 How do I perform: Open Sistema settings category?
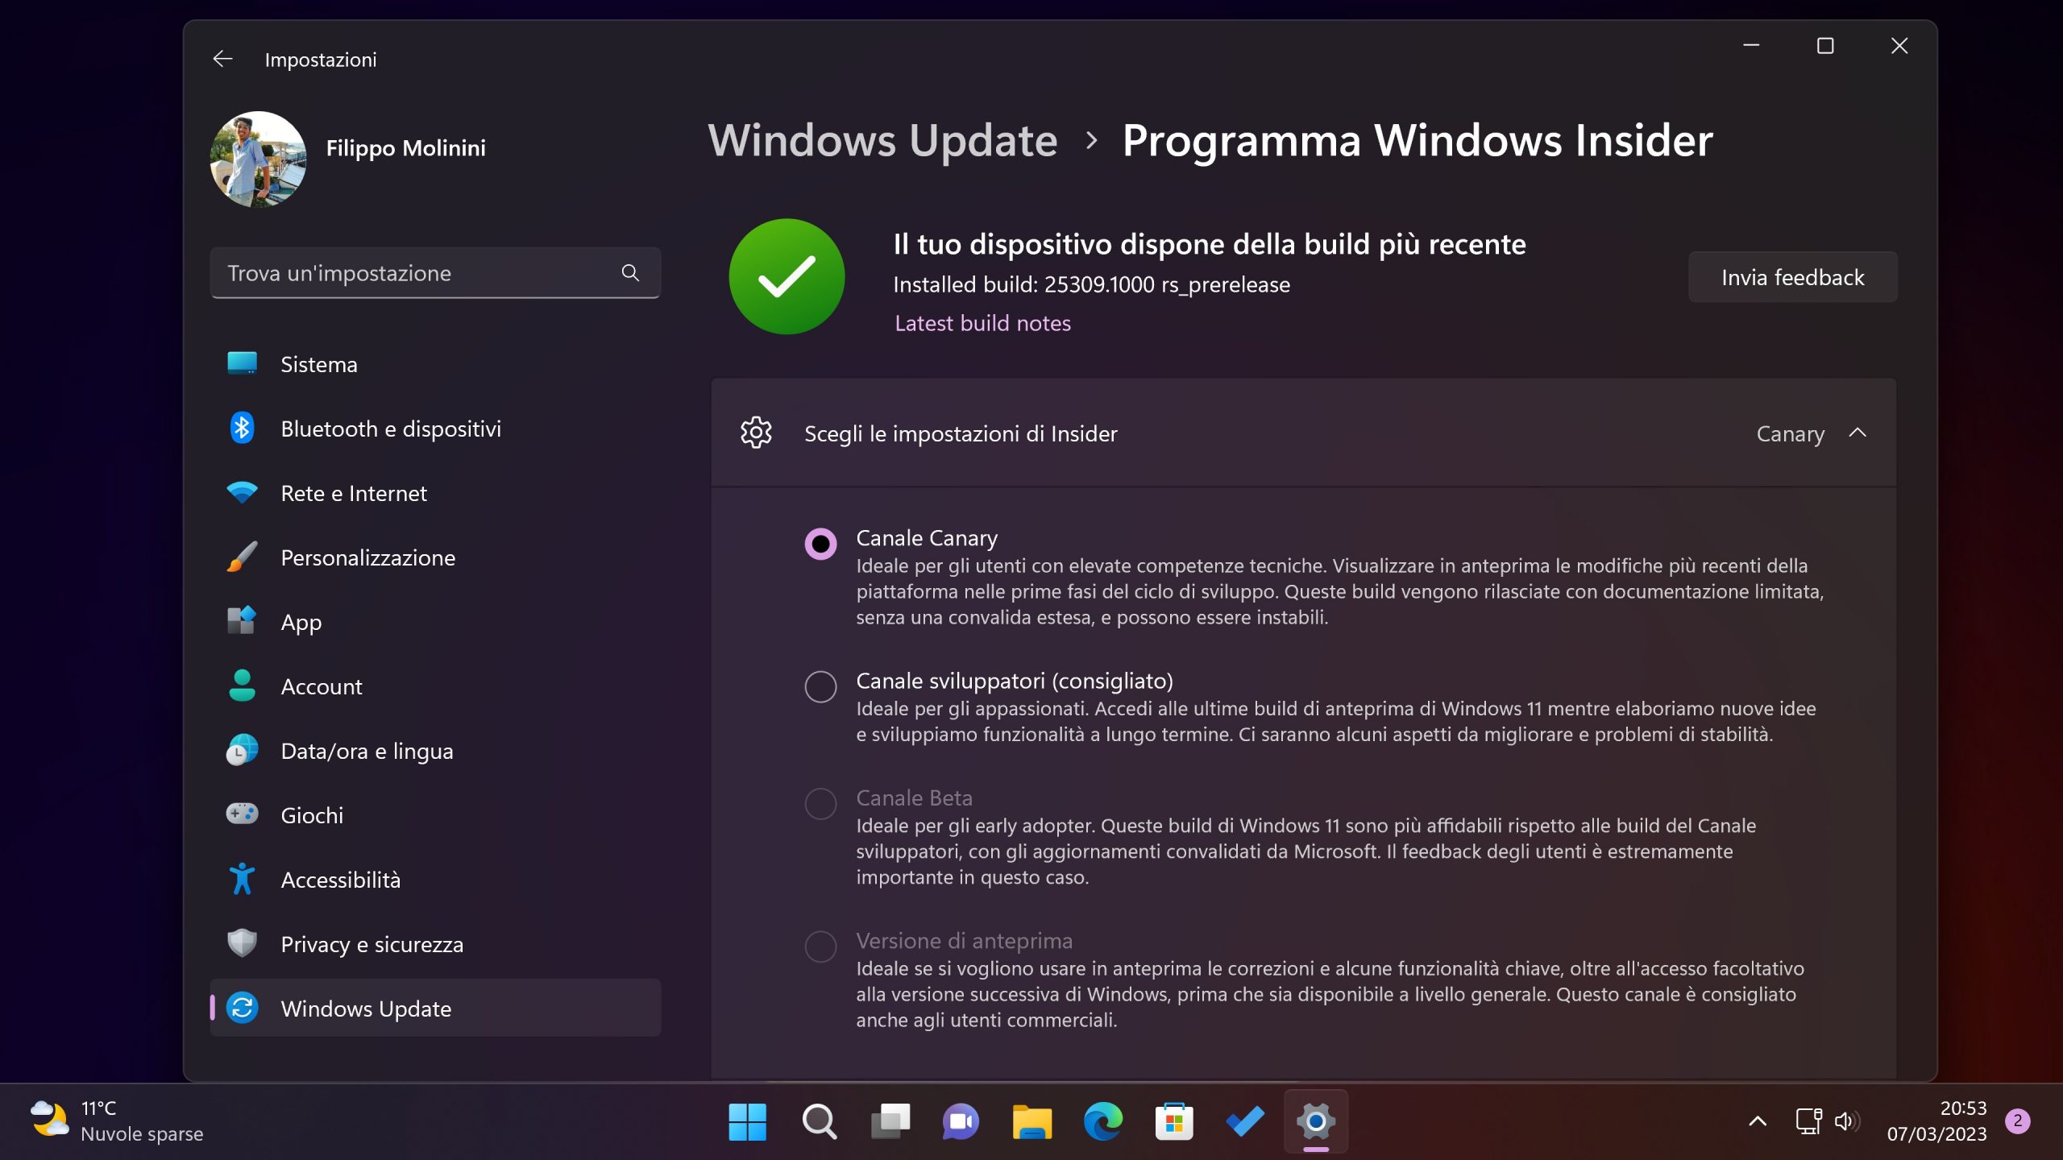pos(435,363)
